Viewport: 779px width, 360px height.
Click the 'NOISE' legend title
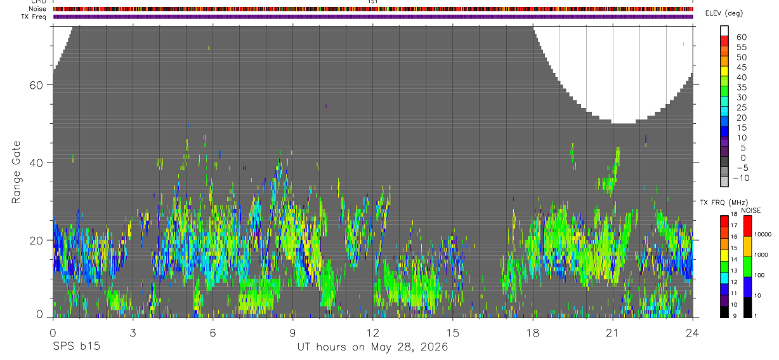click(750, 211)
